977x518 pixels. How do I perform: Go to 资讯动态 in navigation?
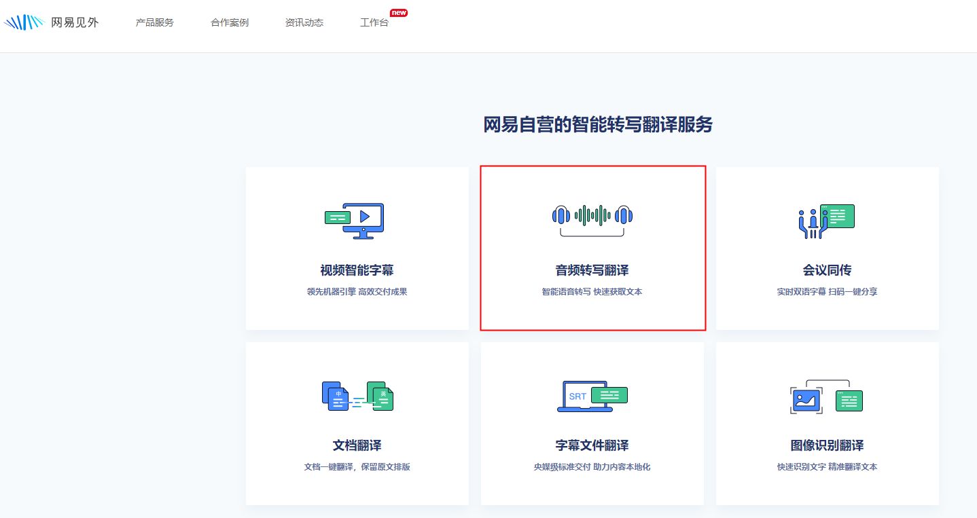[x=304, y=22]
